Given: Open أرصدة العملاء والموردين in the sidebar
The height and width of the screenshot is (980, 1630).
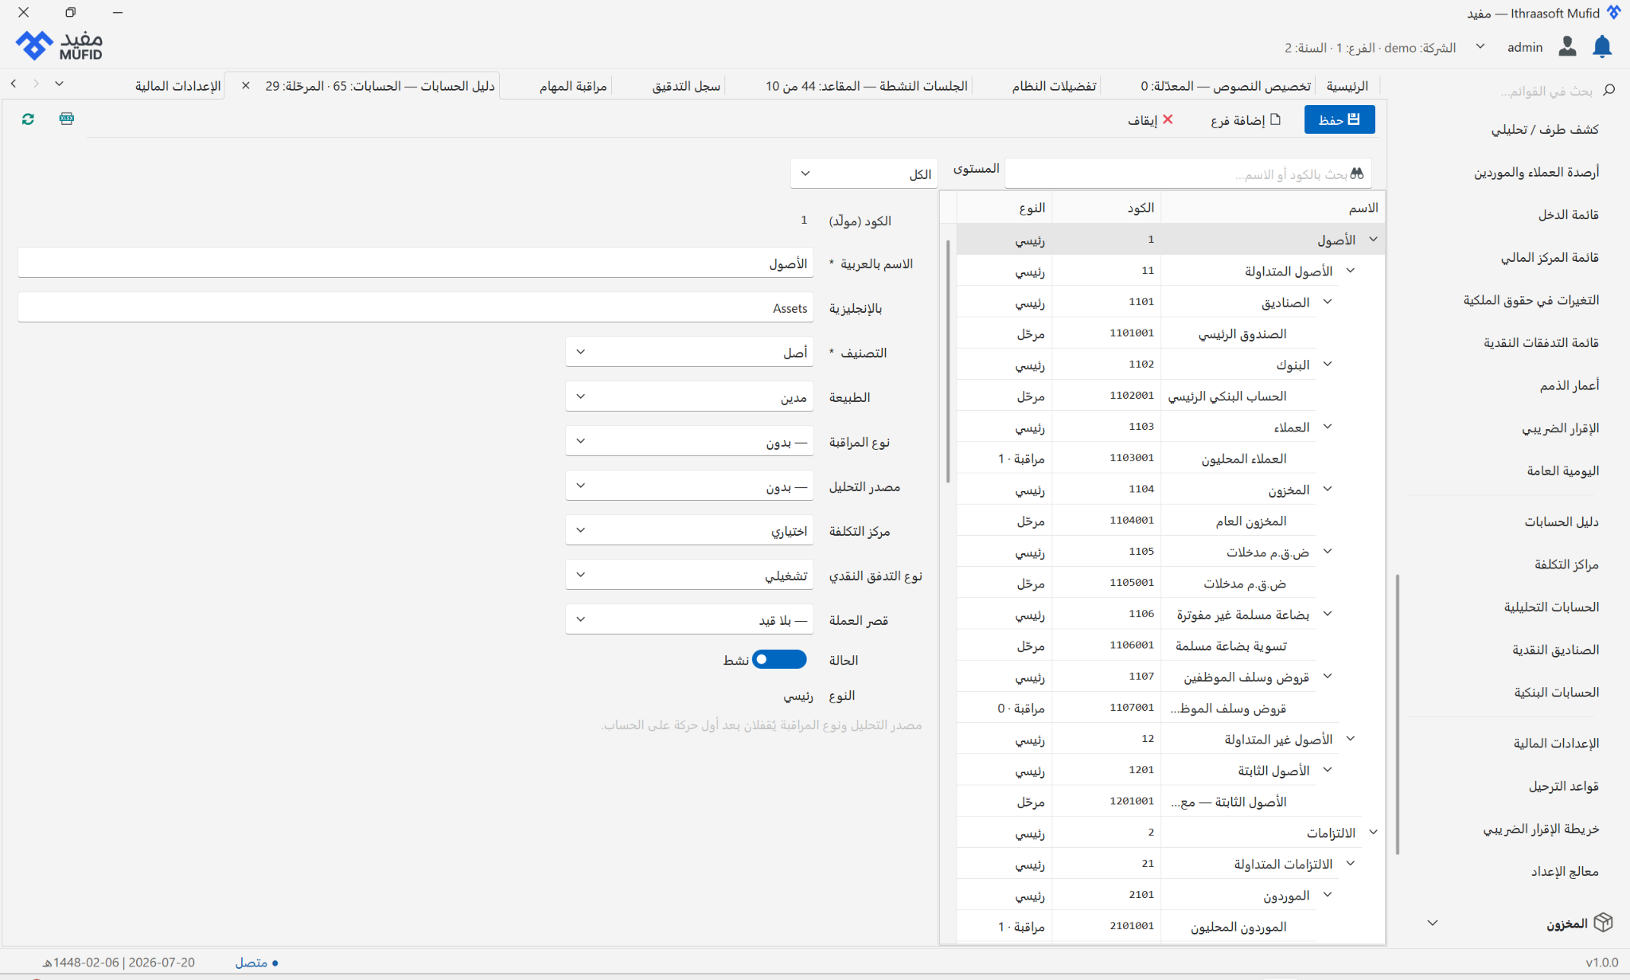Looking at the screenshot, I should tap(1536, 172).
